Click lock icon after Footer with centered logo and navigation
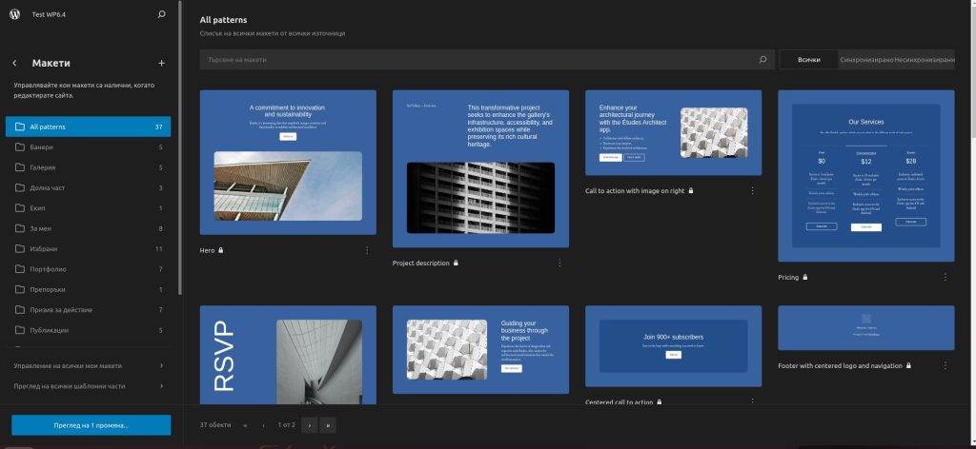Viewport: 976px width, 449px height. click(x=908, y=366)
